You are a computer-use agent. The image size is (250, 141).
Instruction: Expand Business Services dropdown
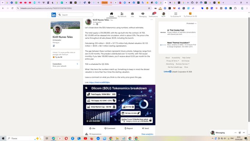click(x=183, y=64)
